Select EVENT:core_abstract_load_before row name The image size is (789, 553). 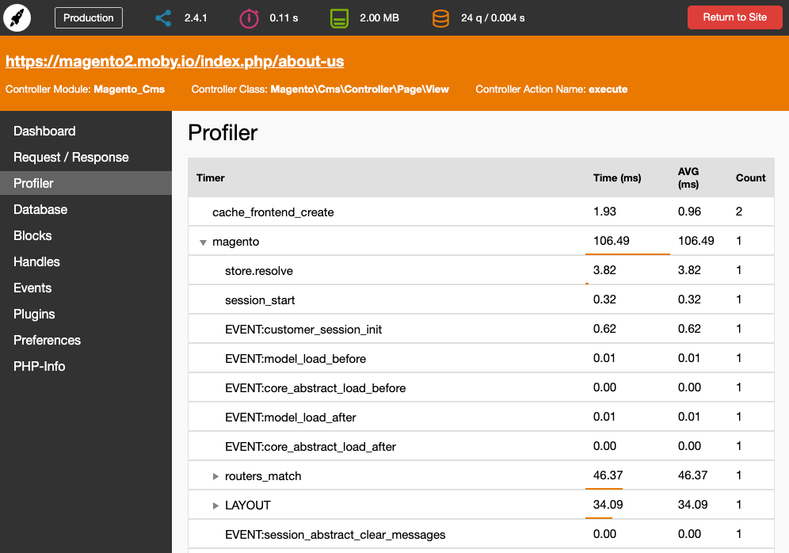[x=315, y=388]
